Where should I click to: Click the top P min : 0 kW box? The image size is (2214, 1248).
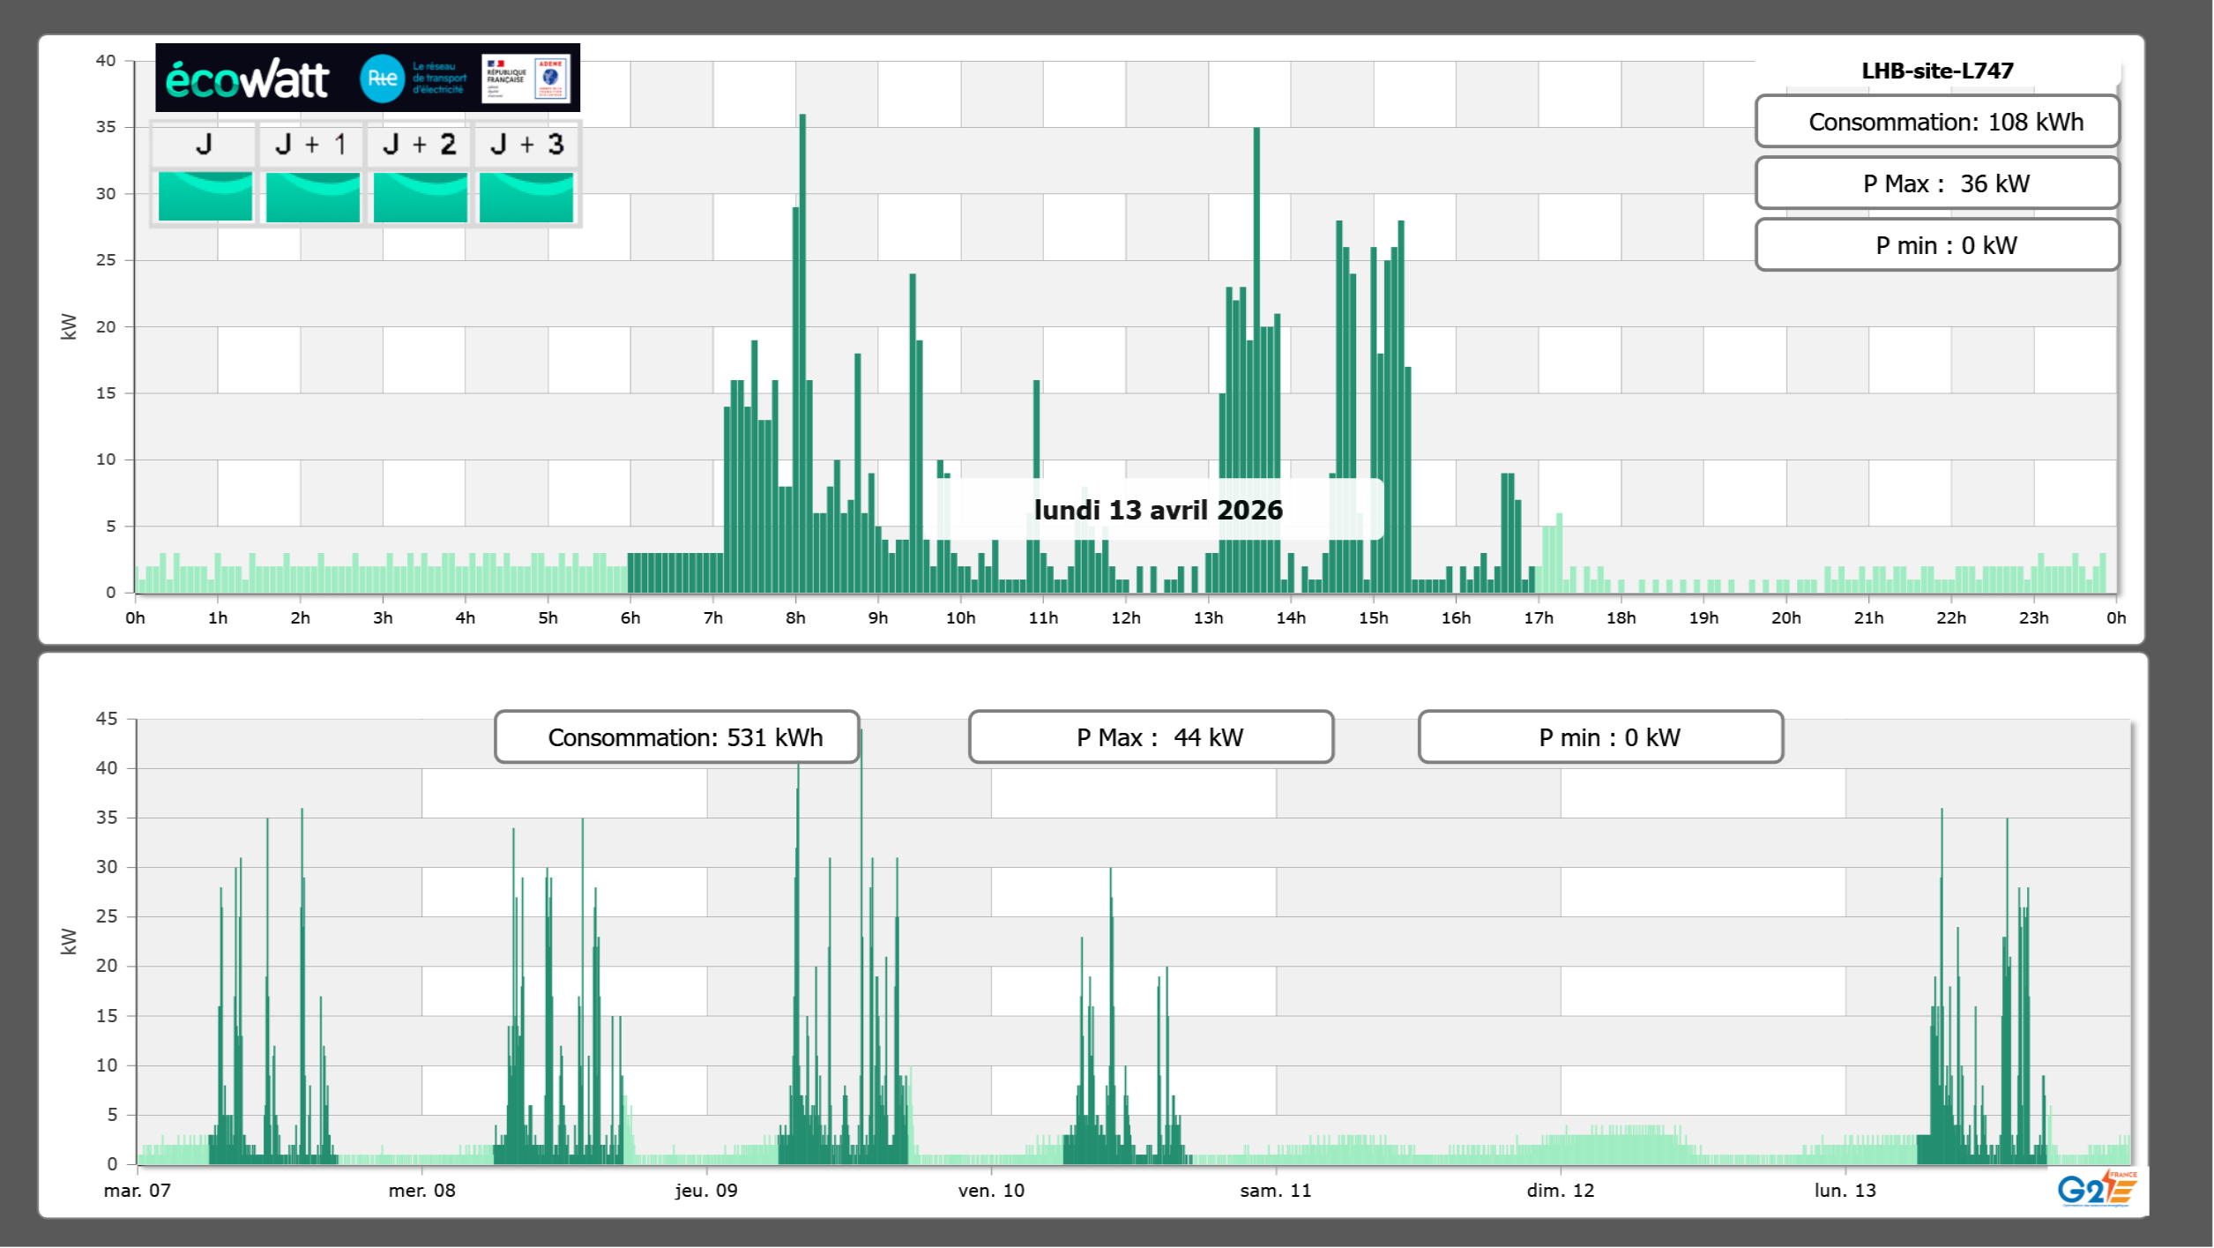pyautogui.click(x=1937, y=245)
